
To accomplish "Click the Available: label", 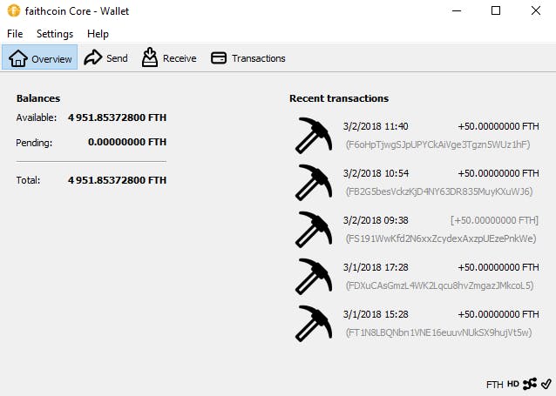I will tap(37, 117).
